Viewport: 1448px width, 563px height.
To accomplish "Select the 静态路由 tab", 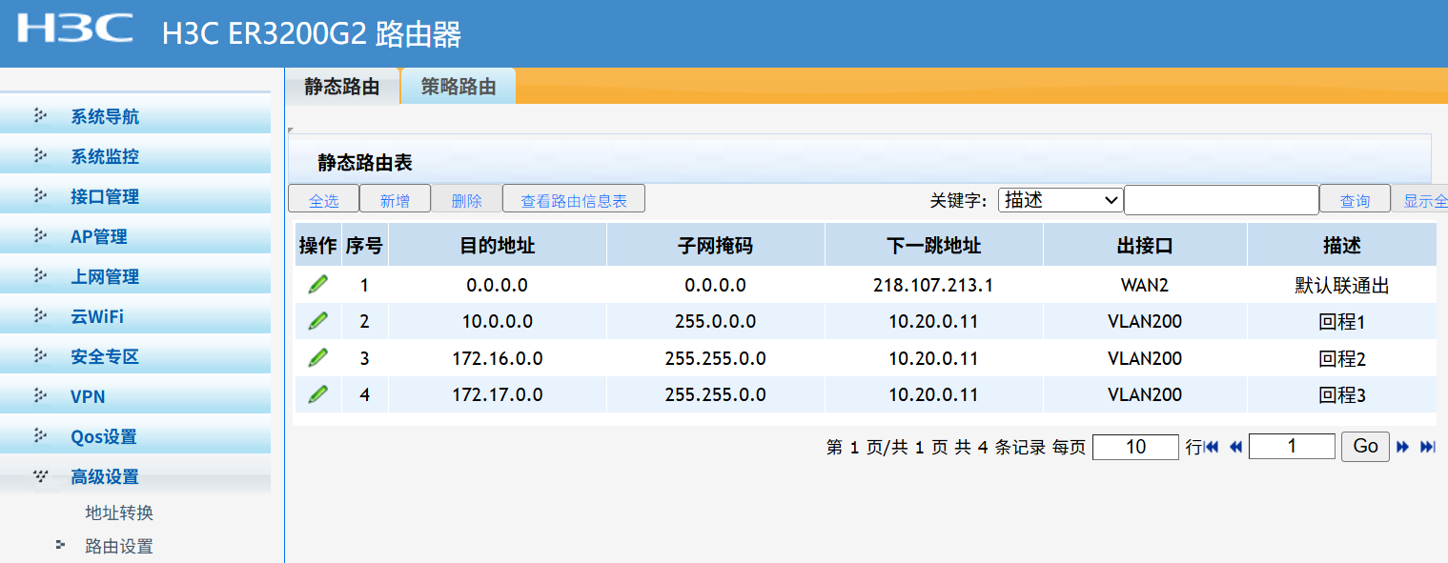I will tap(342, 87).
